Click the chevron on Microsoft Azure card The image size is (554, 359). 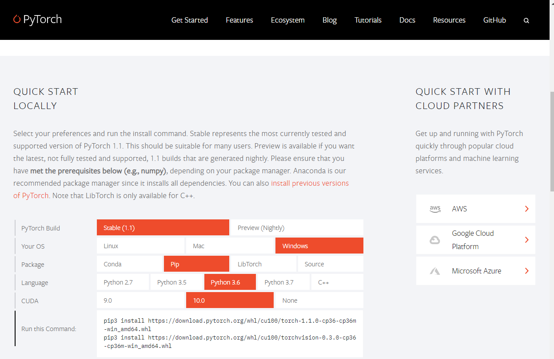tap(526, 271)
